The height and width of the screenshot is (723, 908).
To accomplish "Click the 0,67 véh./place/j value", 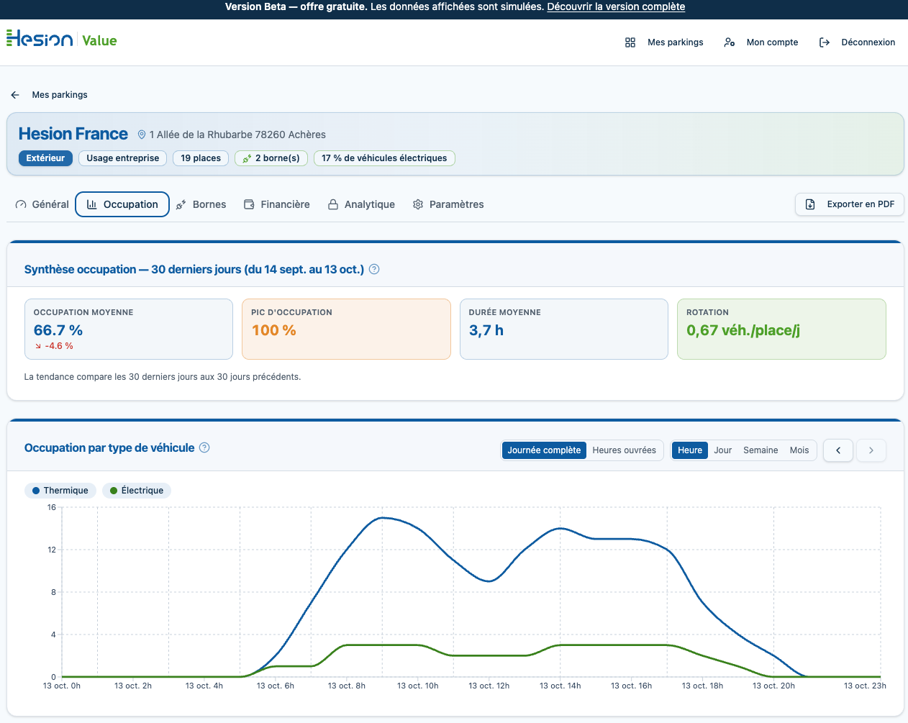I will (743, 330).
